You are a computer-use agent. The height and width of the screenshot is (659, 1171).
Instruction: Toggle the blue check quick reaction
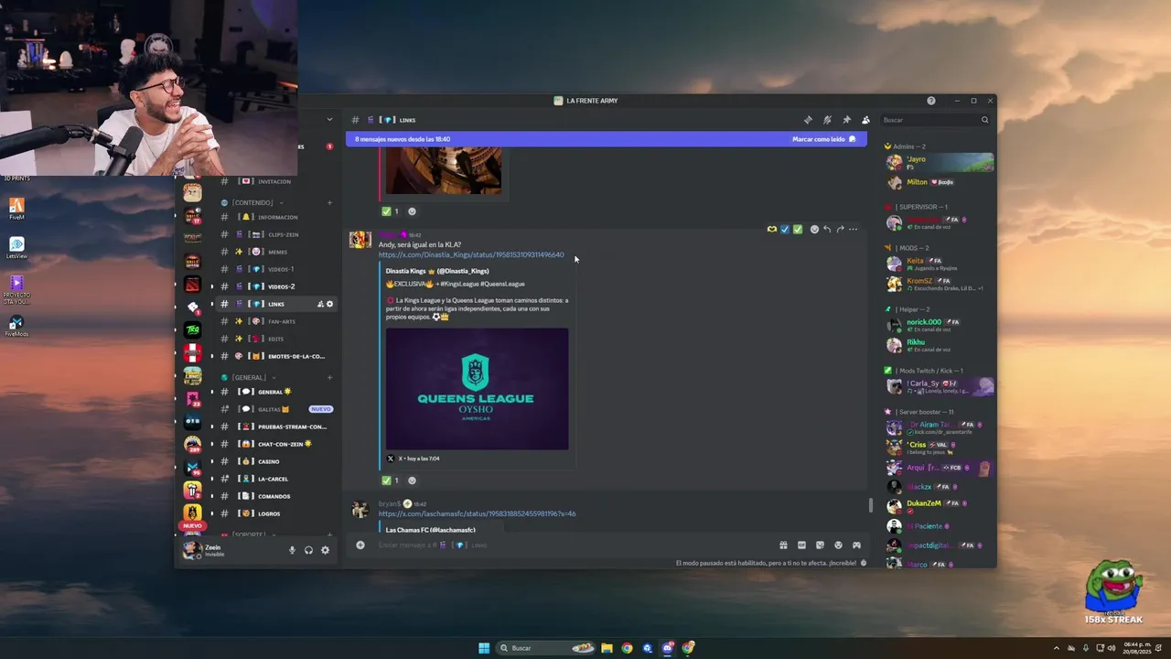pos(785,229)
